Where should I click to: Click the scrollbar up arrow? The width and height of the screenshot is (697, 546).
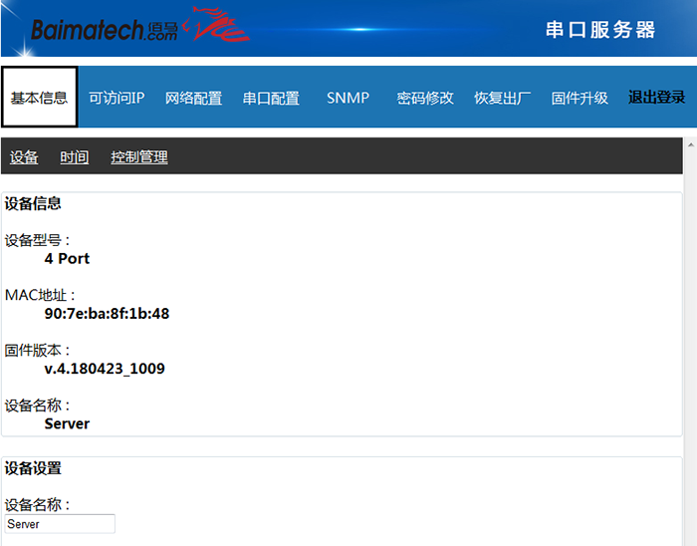[691, 144]
